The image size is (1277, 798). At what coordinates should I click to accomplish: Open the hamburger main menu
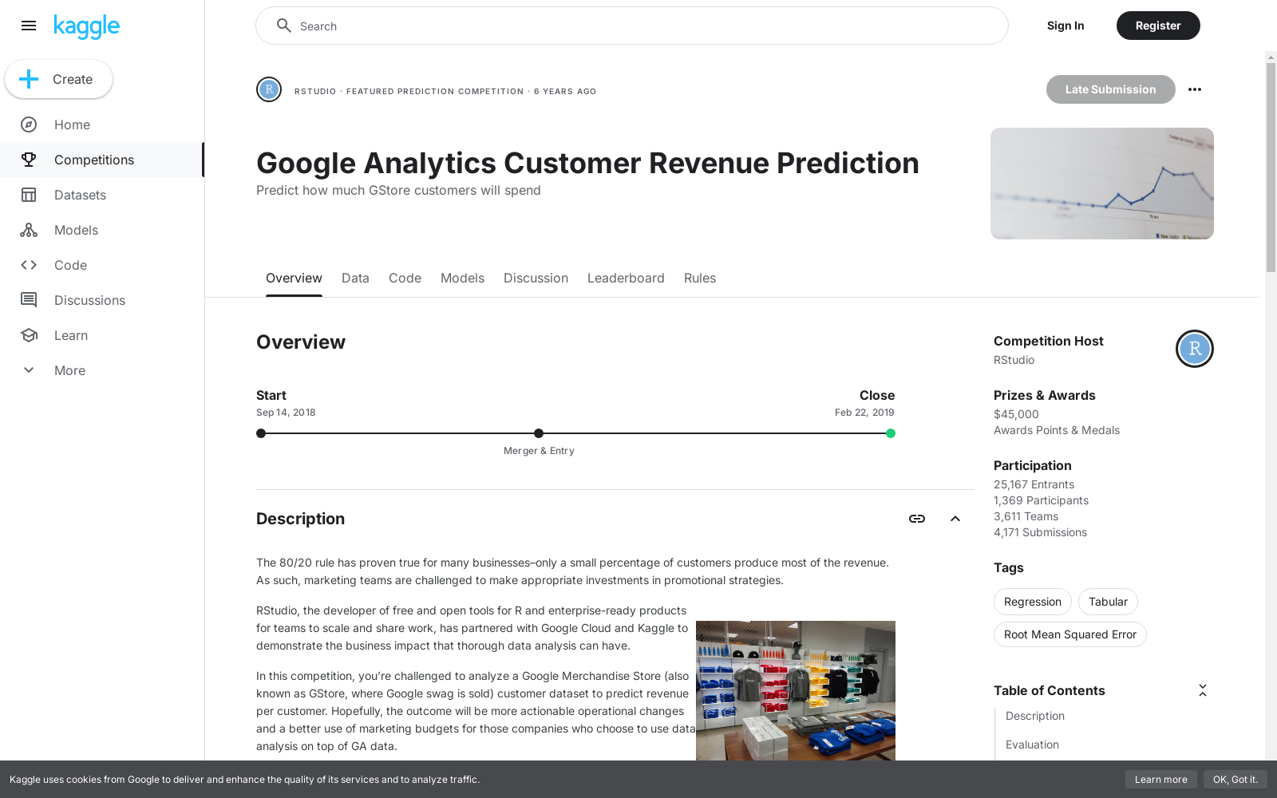(x=29, y=26)
